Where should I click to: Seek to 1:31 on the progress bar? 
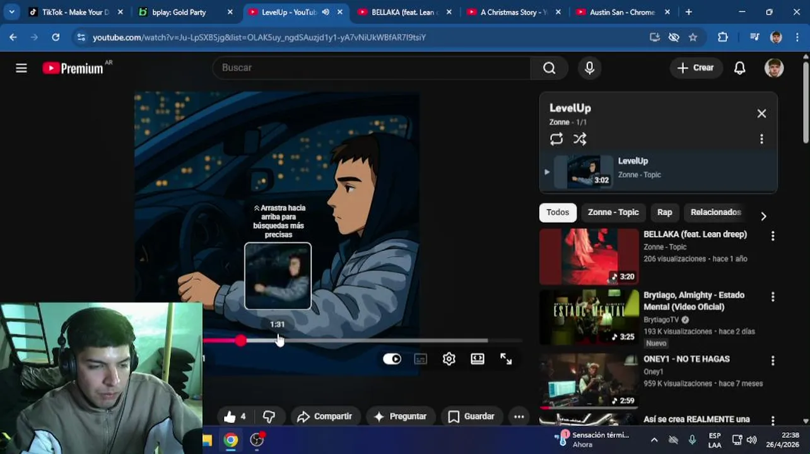click(278, 340)
